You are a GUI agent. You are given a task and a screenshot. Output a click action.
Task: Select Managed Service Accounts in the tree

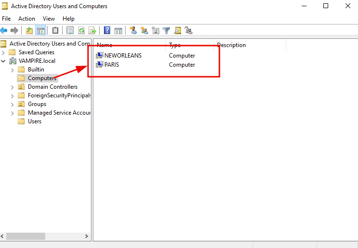[x=59, y=113]
